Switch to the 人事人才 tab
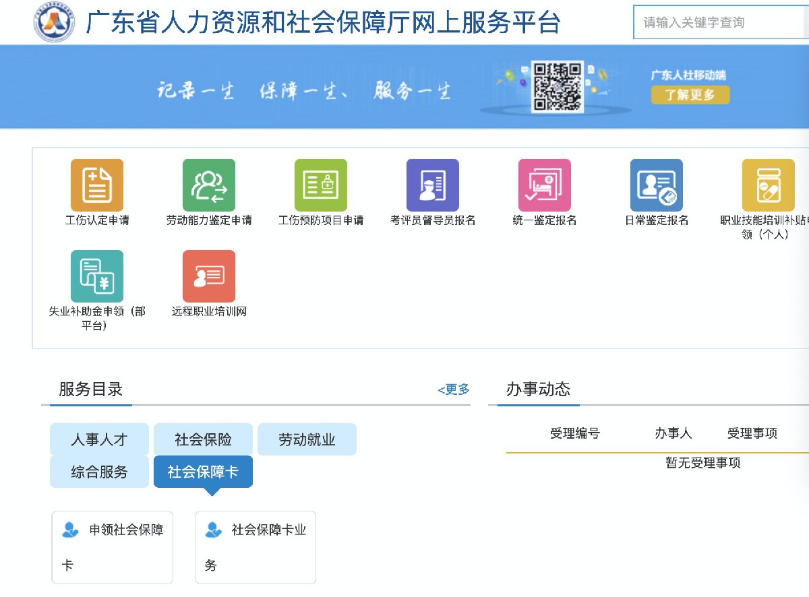The image size is (809, 597). pos(99,439)
